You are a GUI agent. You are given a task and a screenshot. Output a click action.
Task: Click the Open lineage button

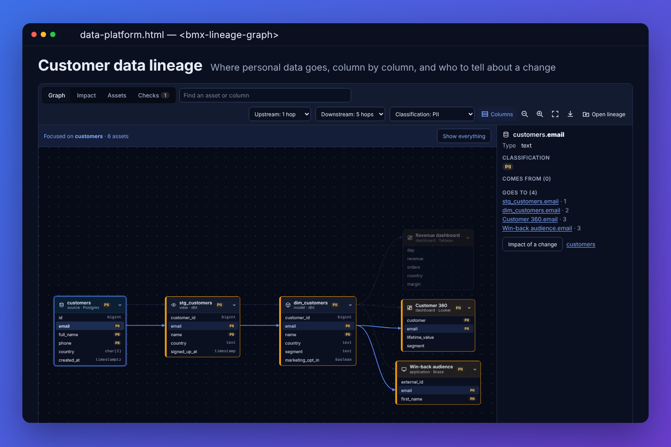point(604,114)
